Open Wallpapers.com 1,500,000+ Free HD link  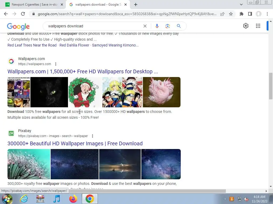83,71
